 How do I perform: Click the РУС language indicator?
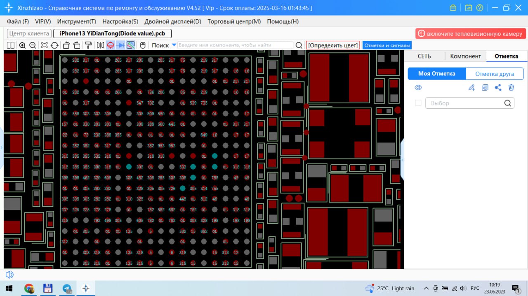pyautogui.click(x=475, y=288)
